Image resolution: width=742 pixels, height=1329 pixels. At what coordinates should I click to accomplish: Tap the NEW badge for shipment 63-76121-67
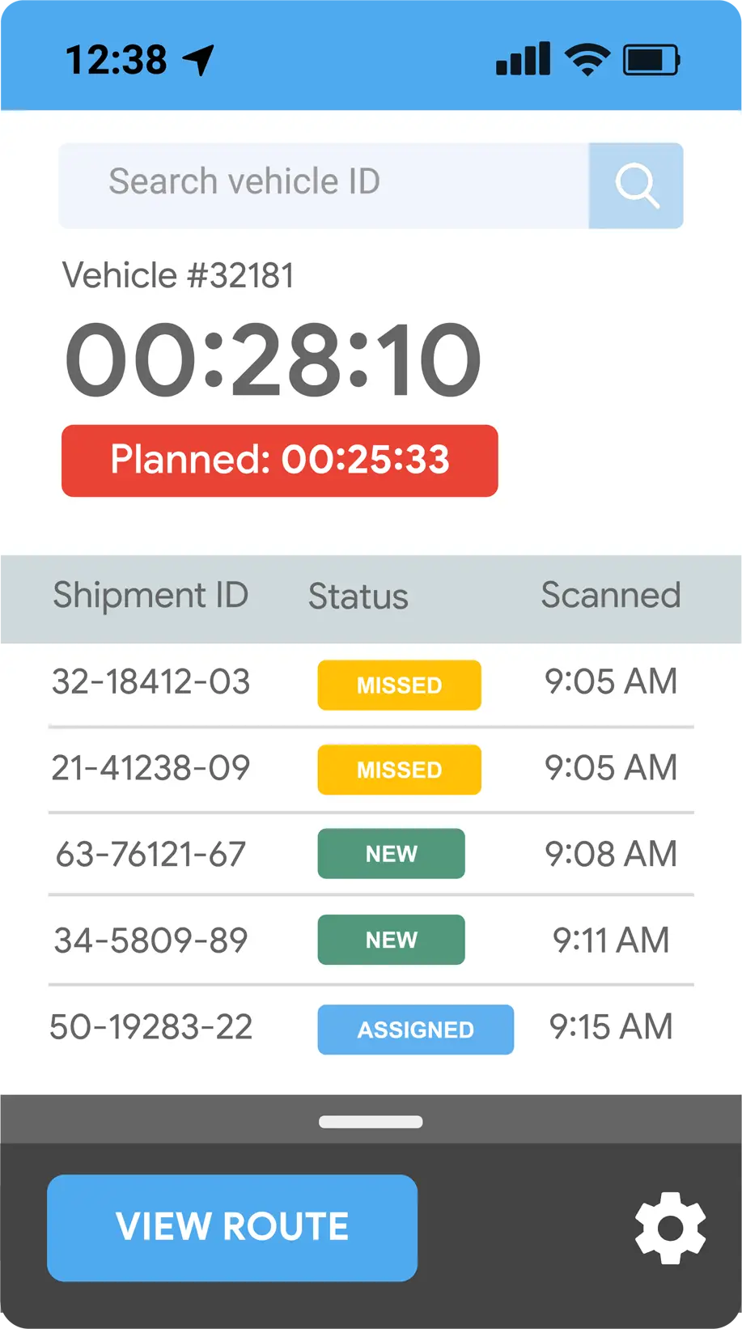click(391, 853)
